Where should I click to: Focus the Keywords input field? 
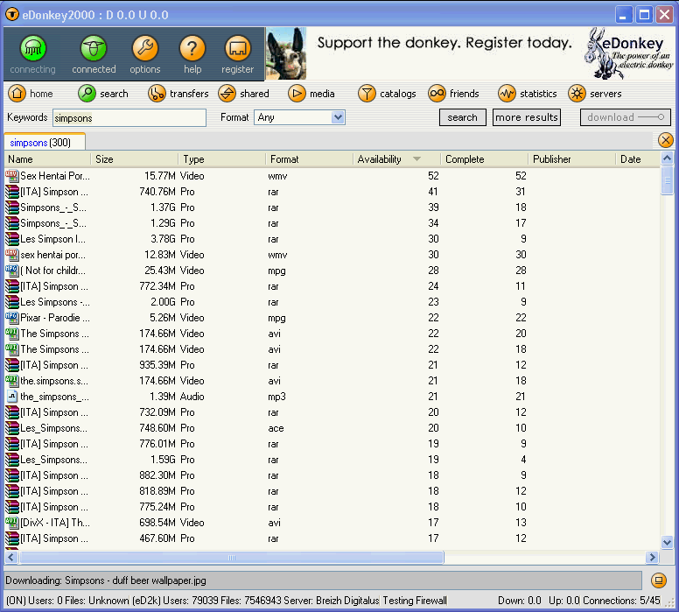(x=129, y=118)
